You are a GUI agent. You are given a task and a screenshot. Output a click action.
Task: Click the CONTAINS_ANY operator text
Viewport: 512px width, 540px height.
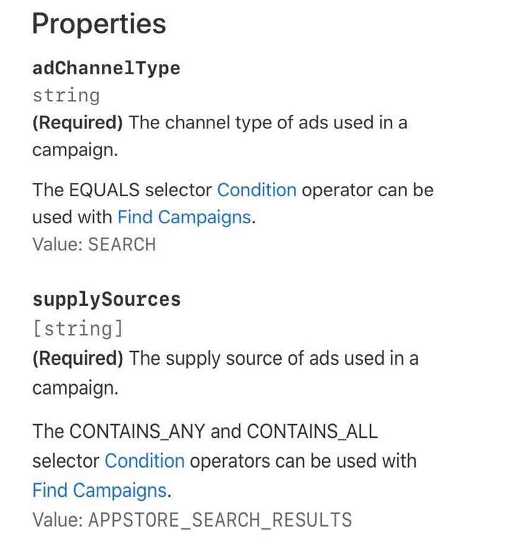(137, 431)
